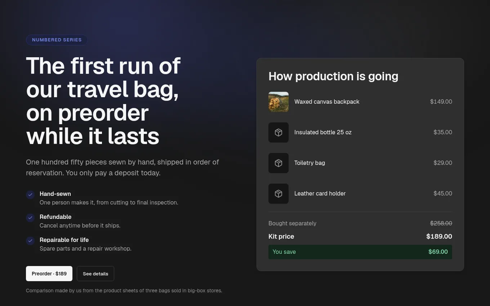Select the Leather card holder label
Screen dimensions: 490x306
320,194
